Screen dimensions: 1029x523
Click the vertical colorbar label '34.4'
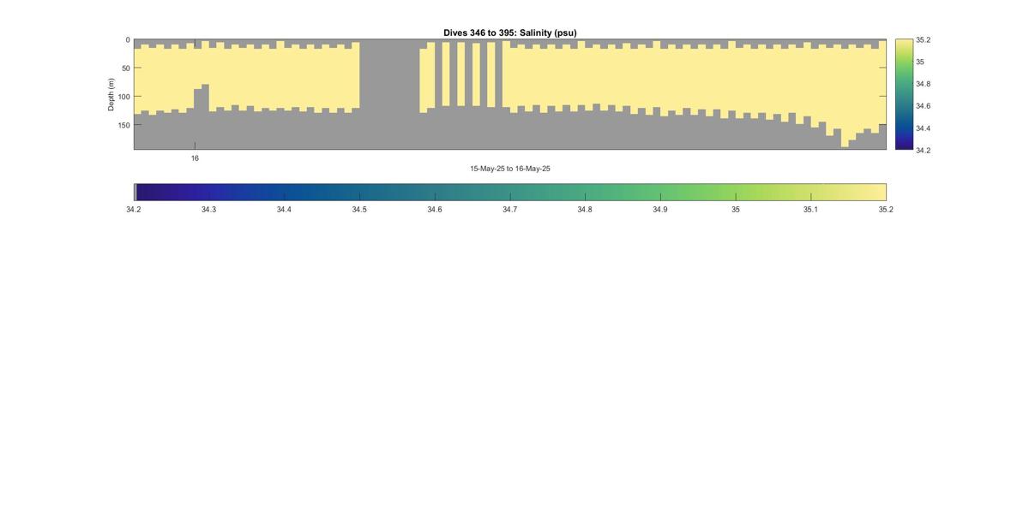click(923, 128)
